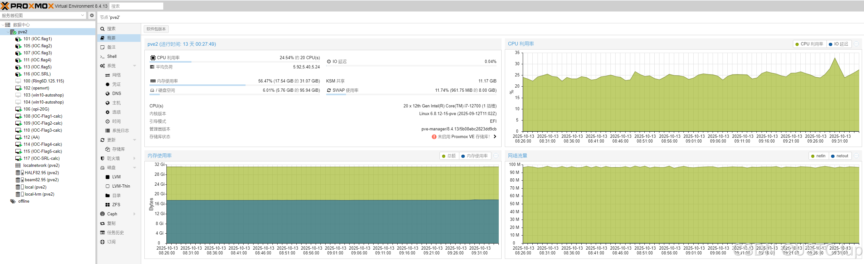Click the replication icon in node menu
Viewport: 864px width, 264px height.
(x=102, y=223)
